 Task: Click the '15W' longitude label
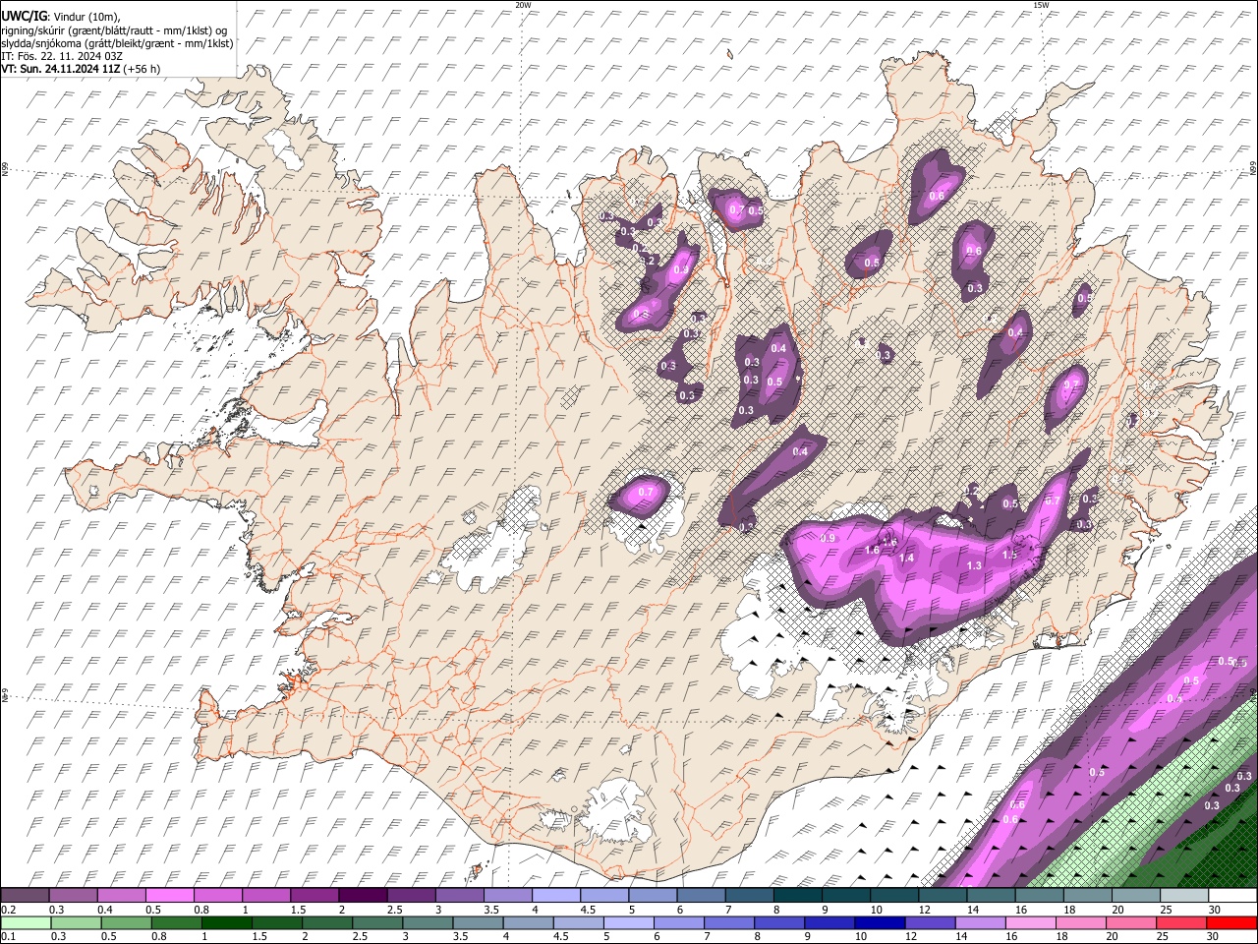pos(1041,5)
